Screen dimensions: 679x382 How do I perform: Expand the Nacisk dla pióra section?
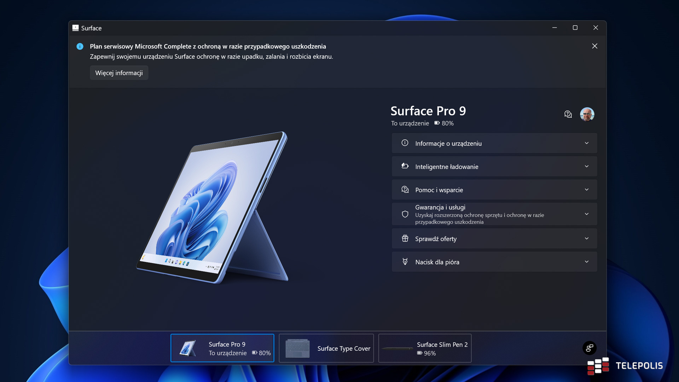(x=587, y=262)
